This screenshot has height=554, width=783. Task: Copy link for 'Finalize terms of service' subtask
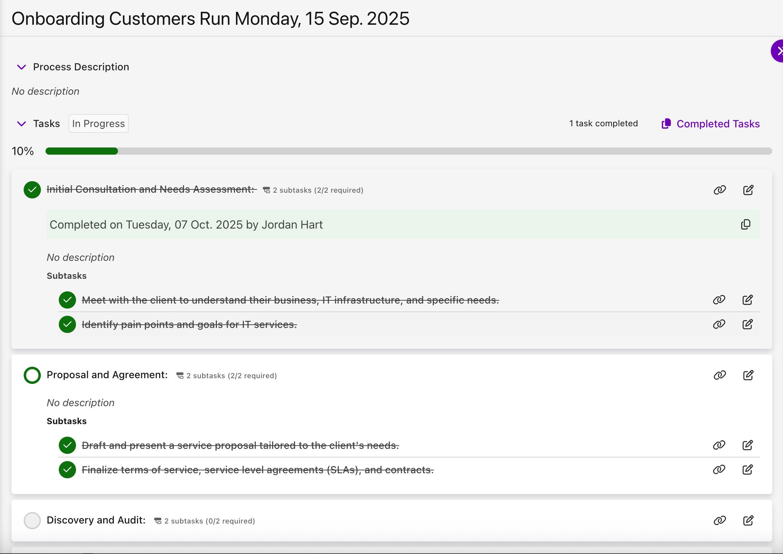719,470
